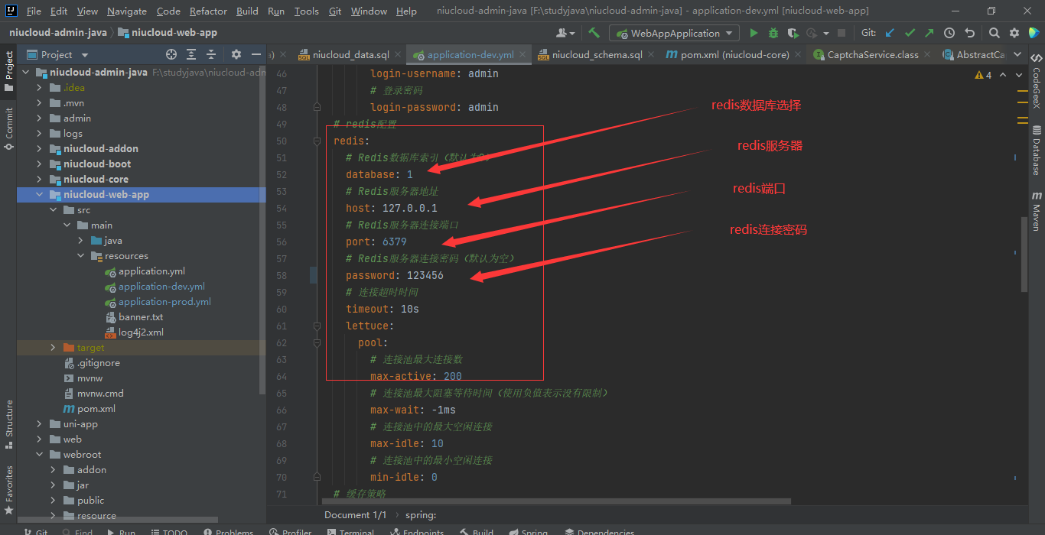The height and width of the screenshot is (535, 1045).
Task: Click Git update project arrow
Action: coord(890,33)
